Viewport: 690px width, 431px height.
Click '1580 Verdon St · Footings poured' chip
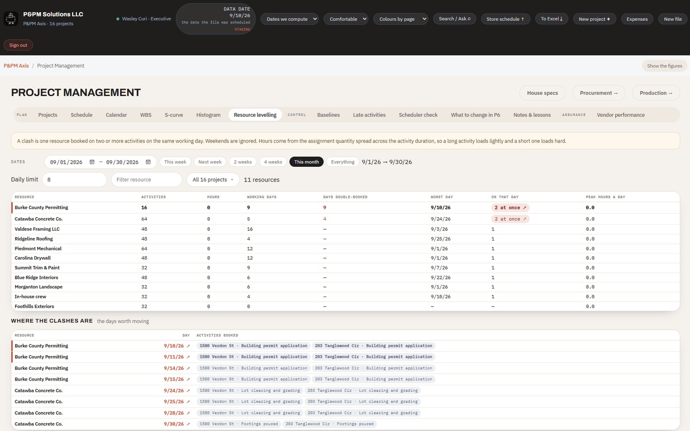tap(238, 424)
